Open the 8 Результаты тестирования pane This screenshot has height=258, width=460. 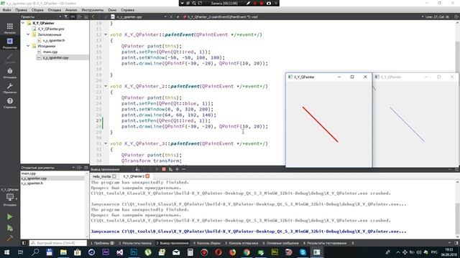(x=325, y=243)
